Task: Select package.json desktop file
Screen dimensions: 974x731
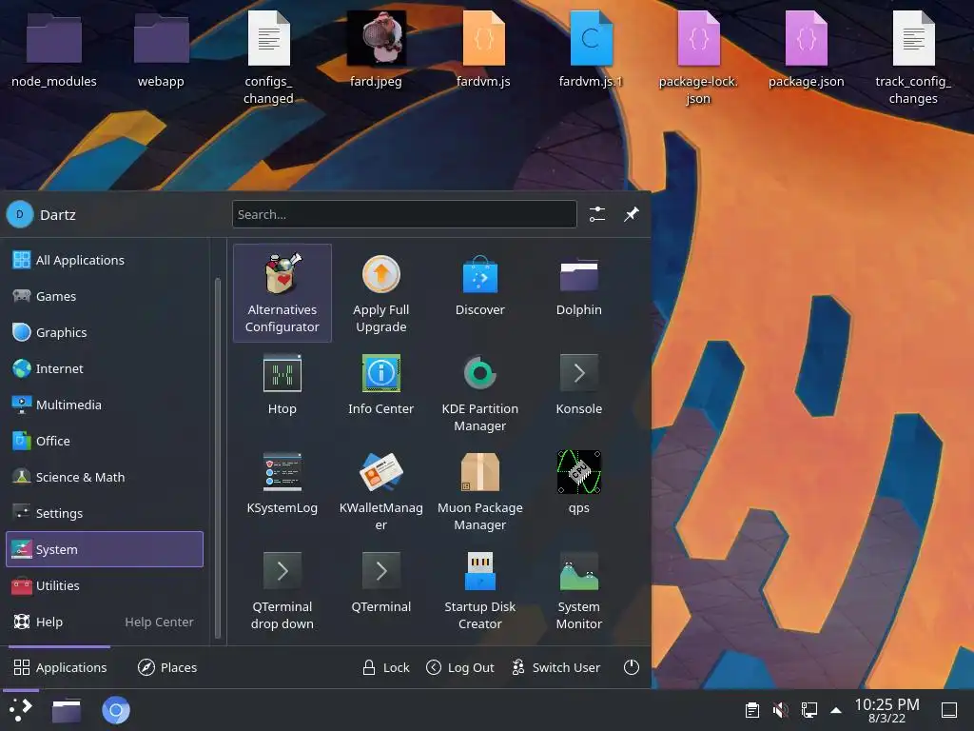Action: click(806, 50)
